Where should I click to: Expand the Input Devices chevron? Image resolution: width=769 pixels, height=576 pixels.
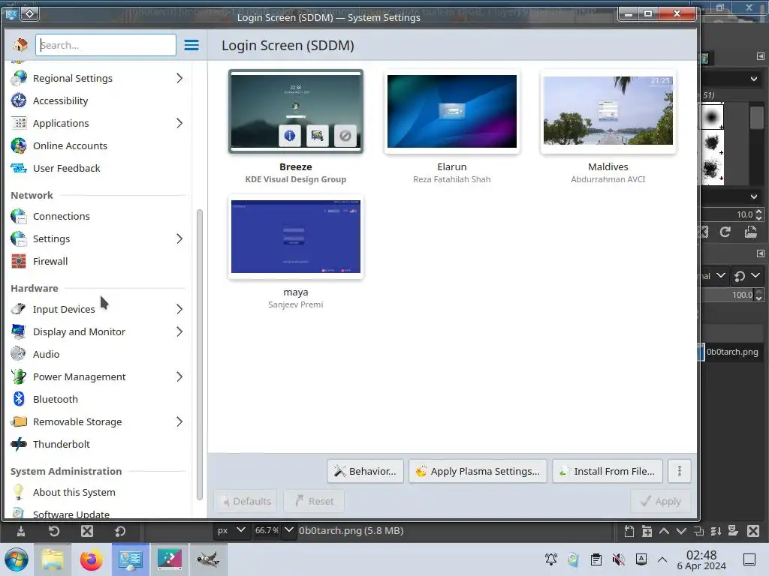(x=179, y=310)
